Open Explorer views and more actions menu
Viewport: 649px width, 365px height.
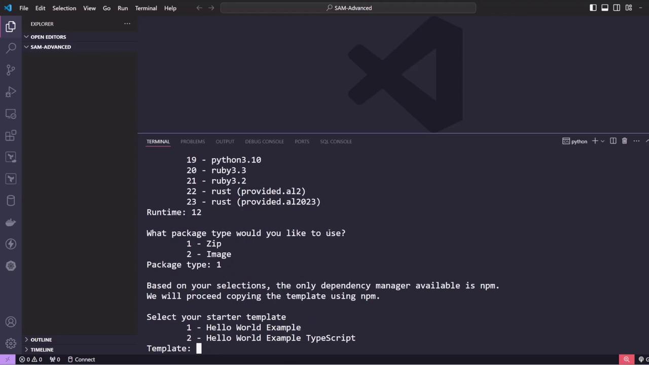coord(127,24)
